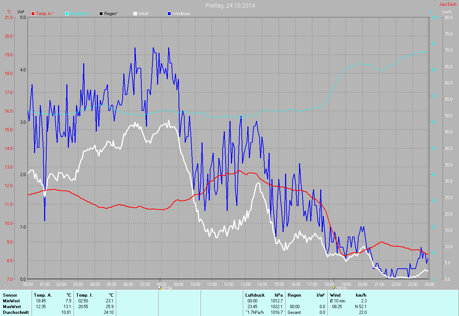
Task: Click the 'MinWert' row label
Action: tap(11, 301)
